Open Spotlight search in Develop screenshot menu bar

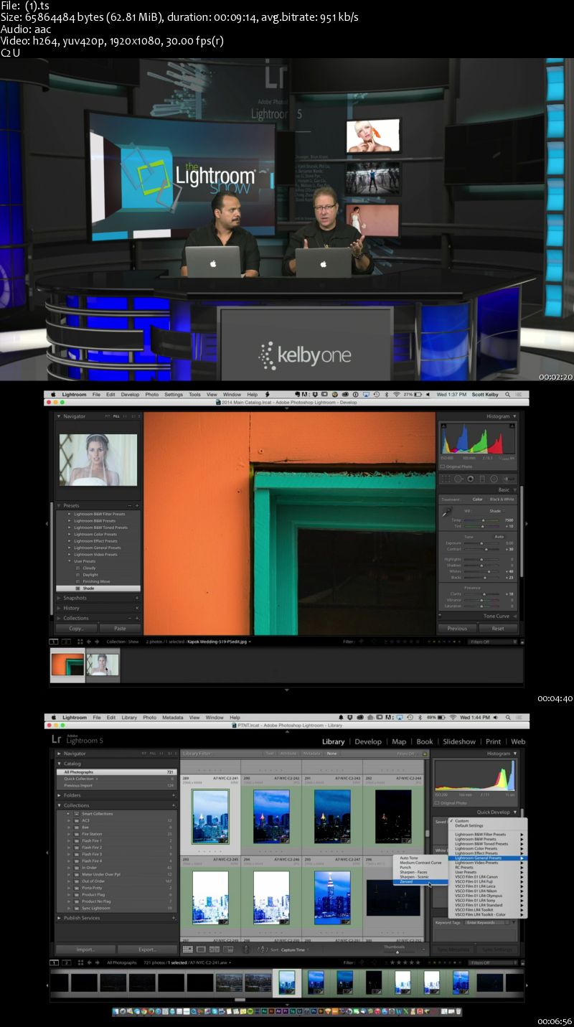click(508, 394)
